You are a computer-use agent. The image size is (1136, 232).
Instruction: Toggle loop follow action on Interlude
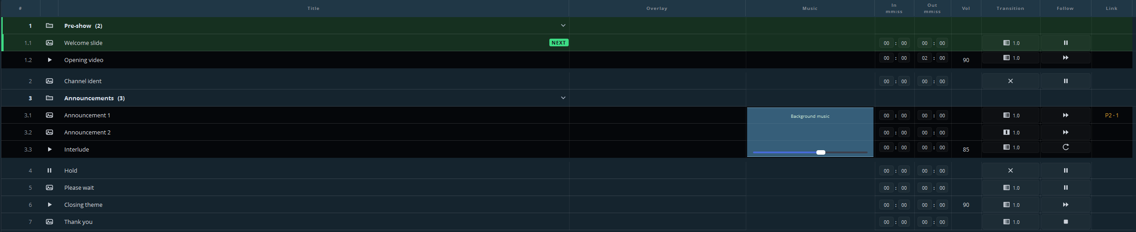pos(1065,147)
